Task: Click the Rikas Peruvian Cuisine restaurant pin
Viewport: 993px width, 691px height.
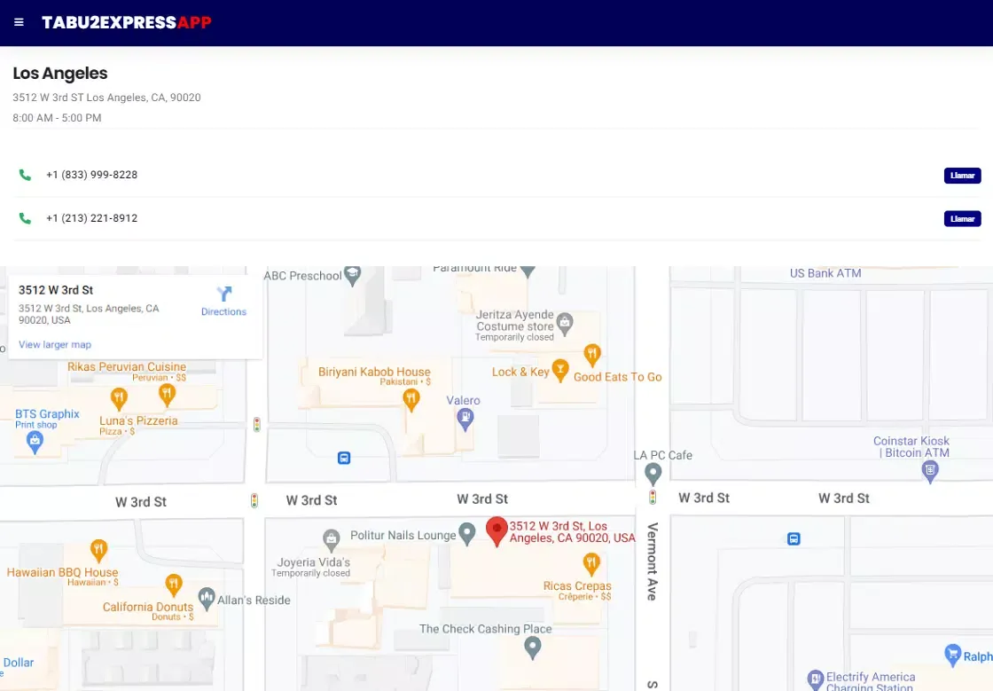Action: (x=167, y=396)
